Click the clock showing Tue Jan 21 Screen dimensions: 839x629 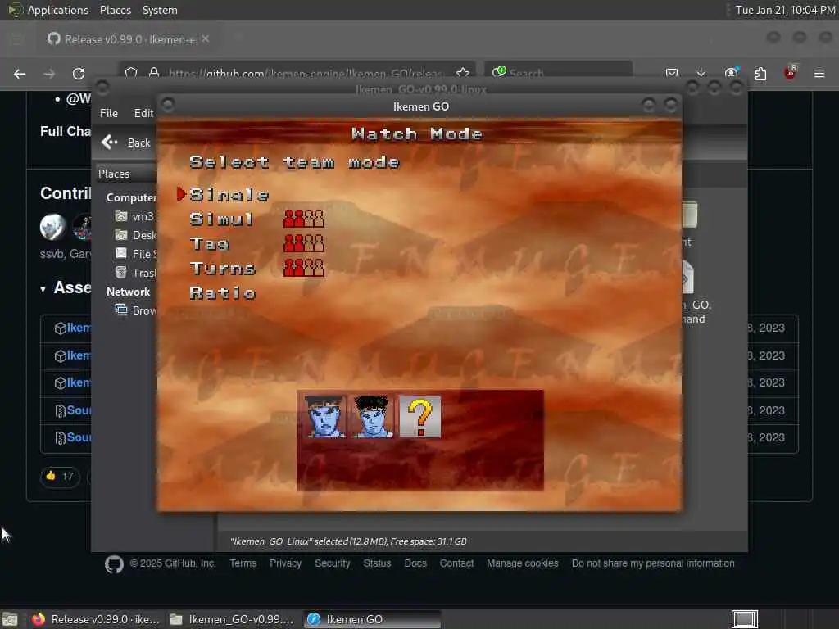coord(785,10)
